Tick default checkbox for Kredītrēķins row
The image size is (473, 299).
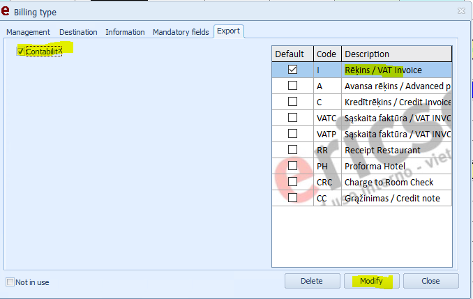[292, 102]
